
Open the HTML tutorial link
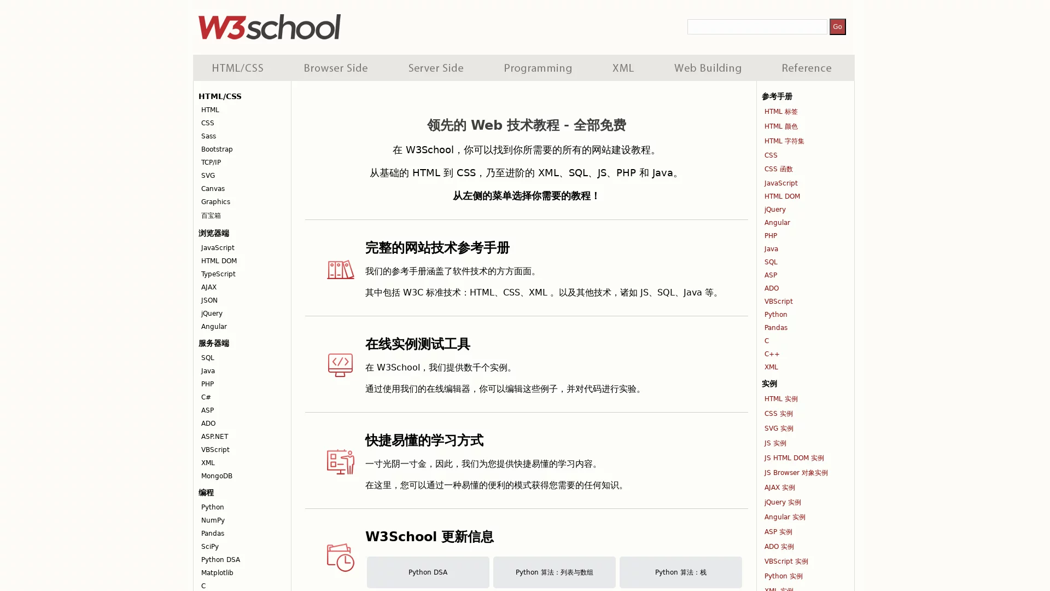210,109
